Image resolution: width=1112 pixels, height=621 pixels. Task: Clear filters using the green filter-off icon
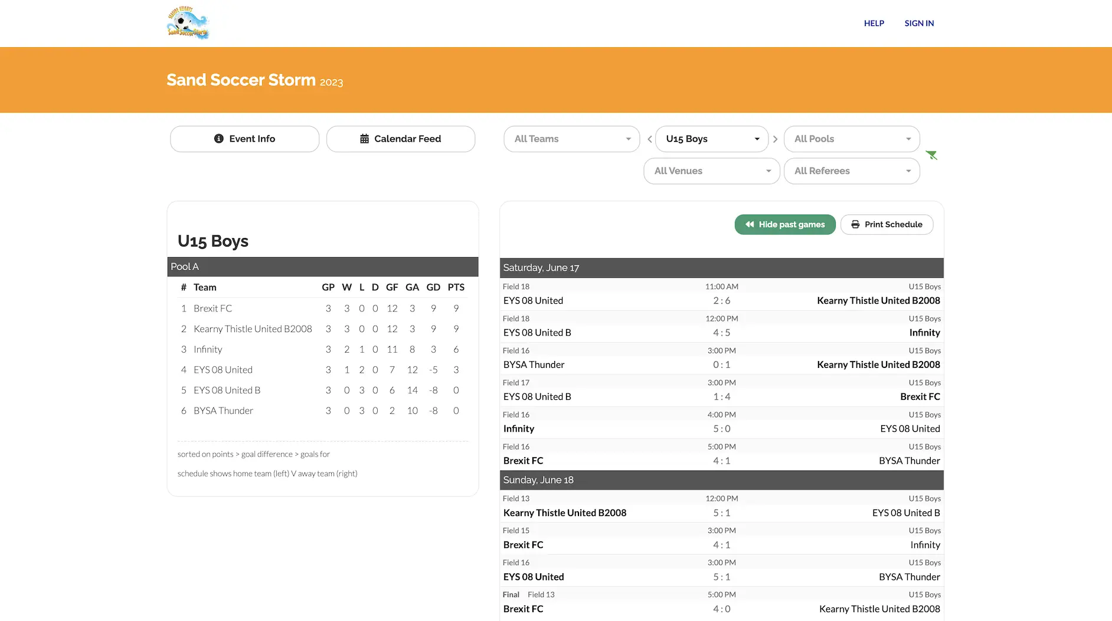[931, 155]
